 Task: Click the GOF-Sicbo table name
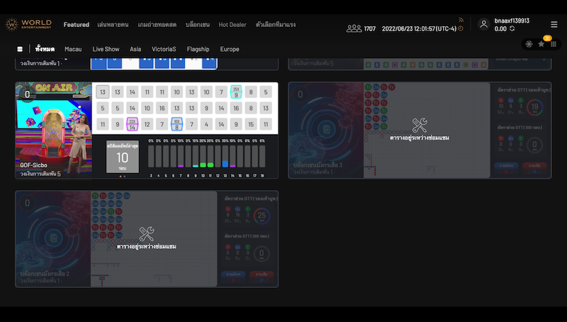[x=33, y=165]
